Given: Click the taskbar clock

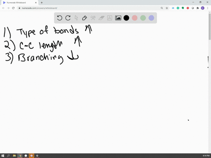Looking at the screenshot, I should click(x=206, y=156).
